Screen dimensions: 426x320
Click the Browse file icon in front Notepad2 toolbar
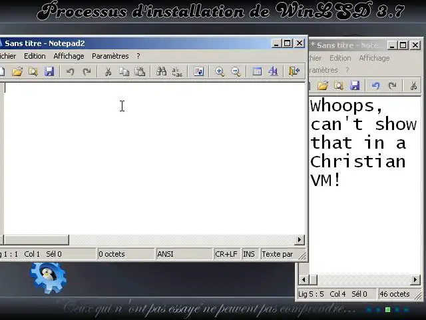tap(33, 71)
